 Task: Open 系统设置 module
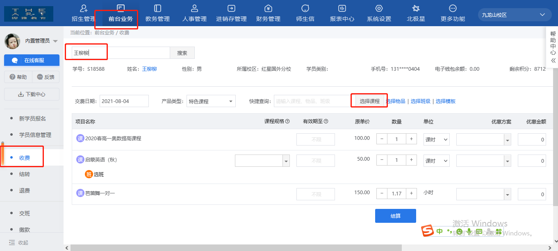tap(379, 13)
